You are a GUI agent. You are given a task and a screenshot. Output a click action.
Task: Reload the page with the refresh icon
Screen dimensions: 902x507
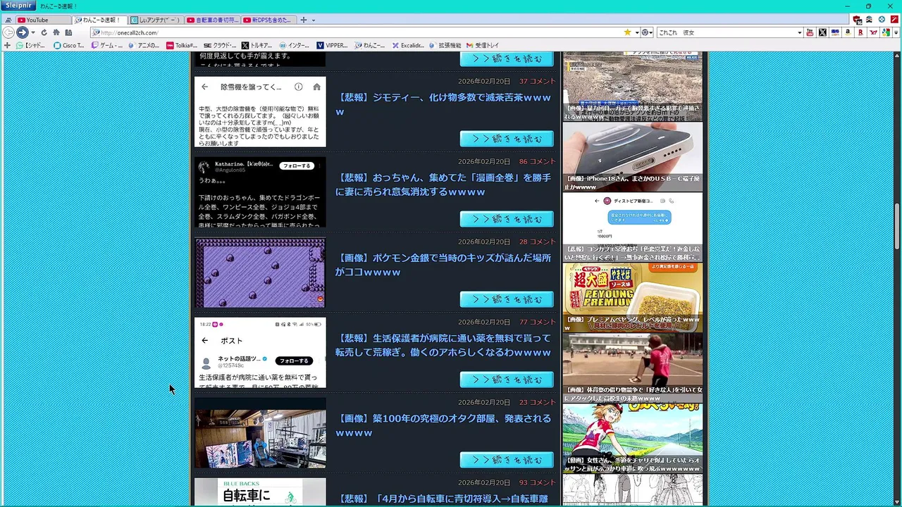[44, 32]
